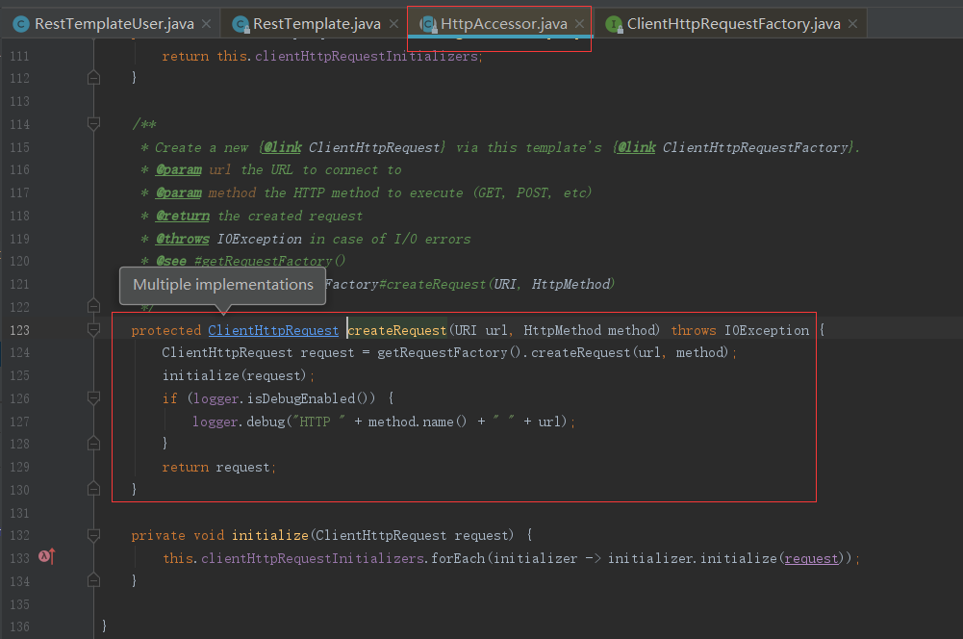963x639 pixels.
Task: Click the @param url doc tag
Action: pos(179,169)
